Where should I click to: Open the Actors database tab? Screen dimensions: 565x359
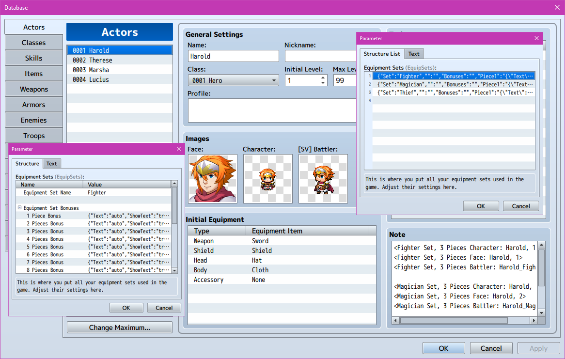[34, 27]
